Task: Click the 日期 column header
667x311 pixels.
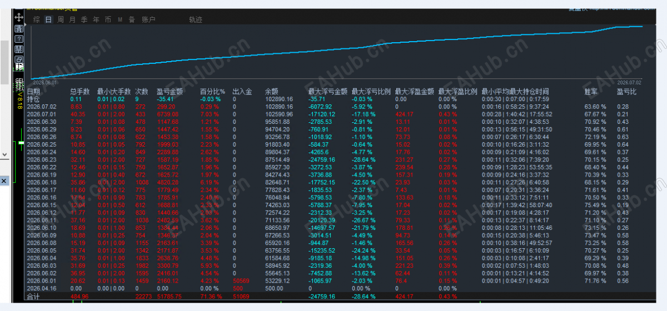Action: pos(33,92)
